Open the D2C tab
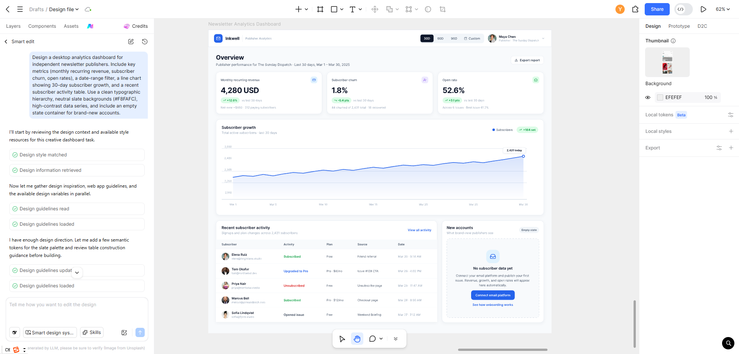Screen dimensions: 739x354 click(x=702, y=26)
